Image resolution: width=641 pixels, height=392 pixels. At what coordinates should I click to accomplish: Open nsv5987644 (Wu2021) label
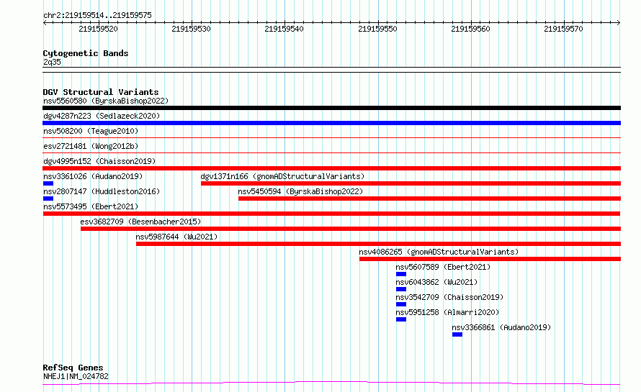coord(176,237)
